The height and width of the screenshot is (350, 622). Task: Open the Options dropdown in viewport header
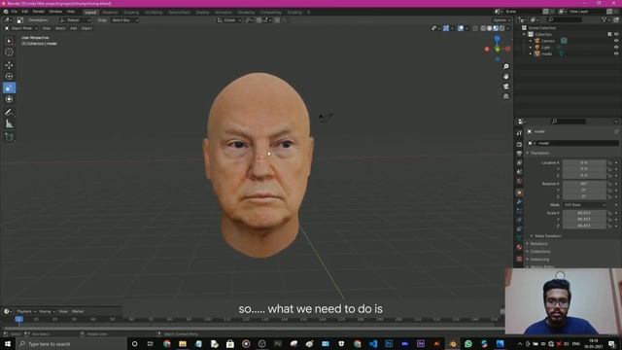click(501, 20)
